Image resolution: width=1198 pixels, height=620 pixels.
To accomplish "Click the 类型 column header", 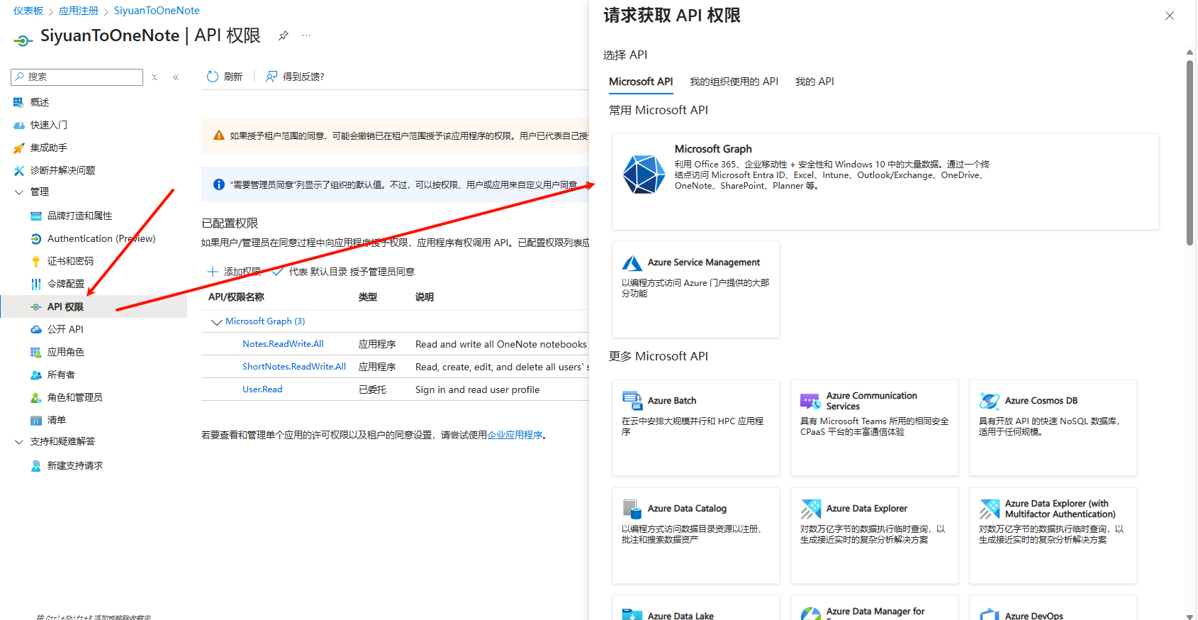I will 368,297.
